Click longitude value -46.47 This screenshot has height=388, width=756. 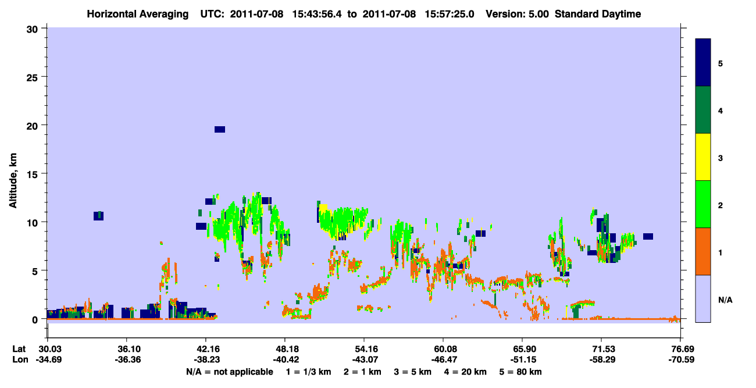pos(443,360)
